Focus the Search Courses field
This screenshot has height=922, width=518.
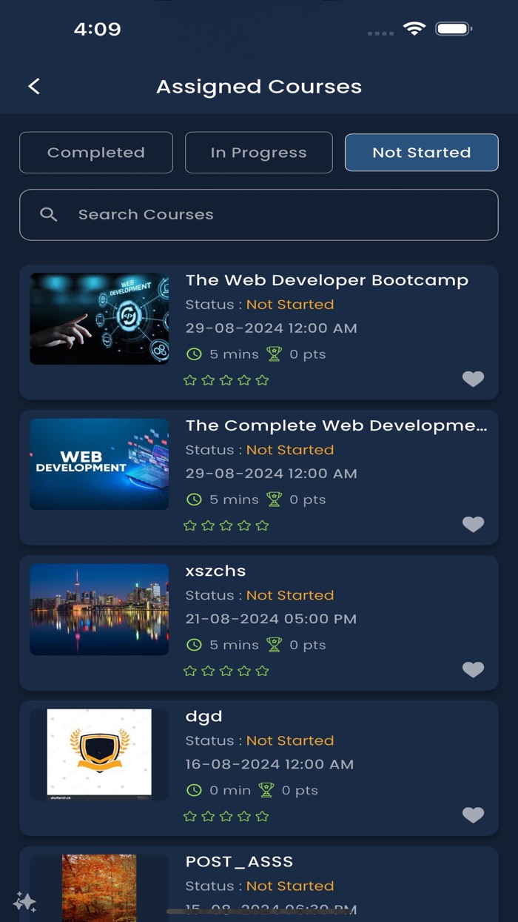click(259, 215)
